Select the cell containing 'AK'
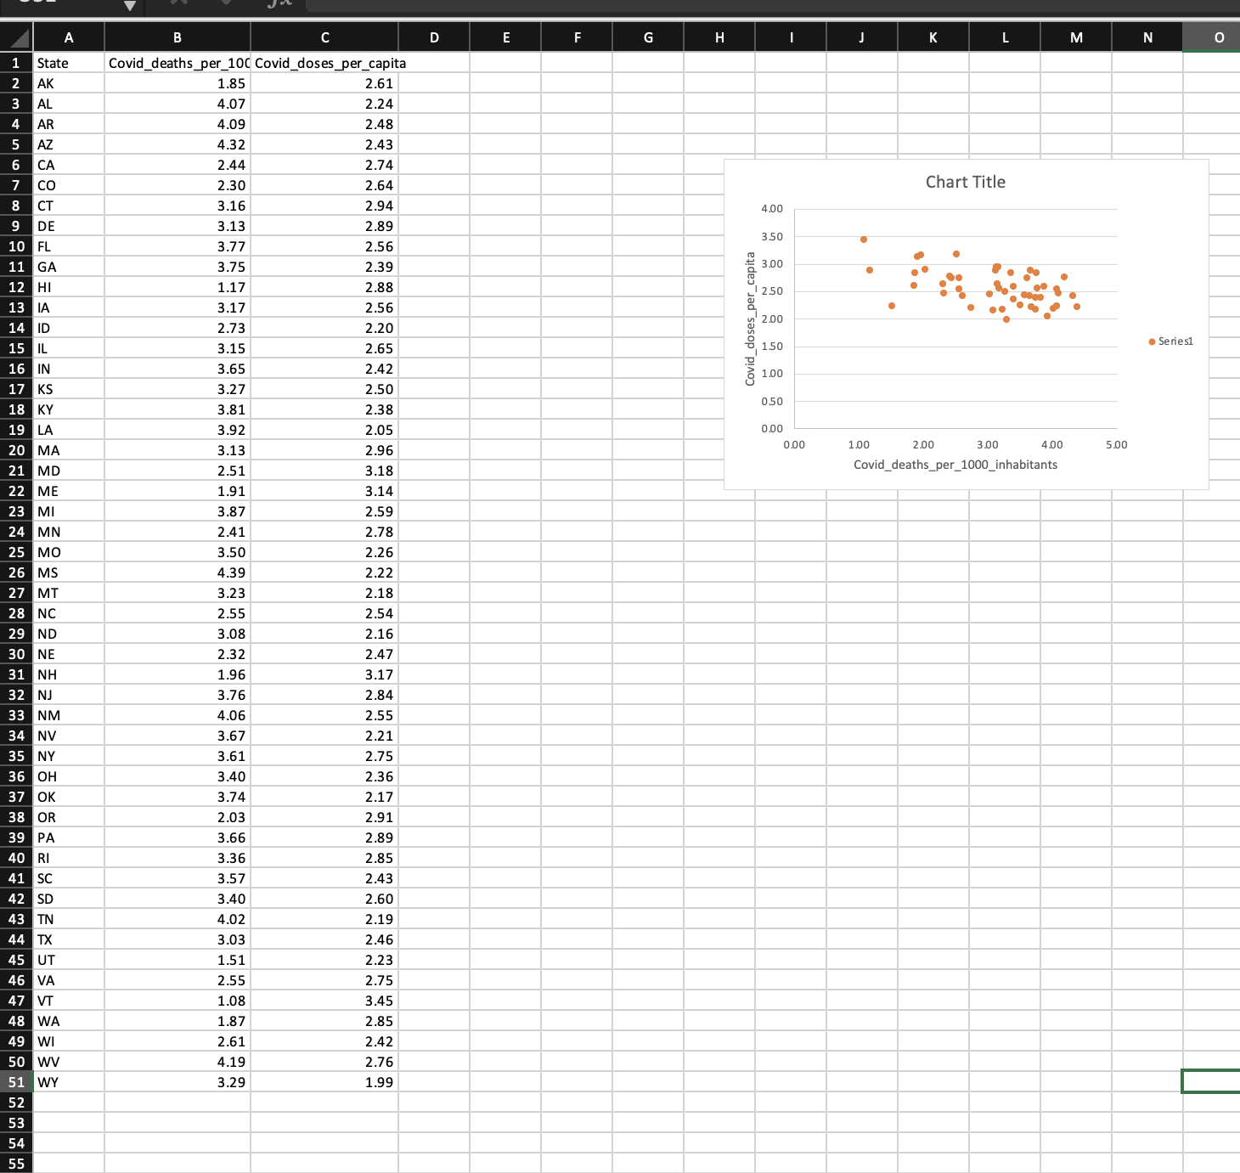This screenshot has height=1173, width=1240. (x=69, y=83)
